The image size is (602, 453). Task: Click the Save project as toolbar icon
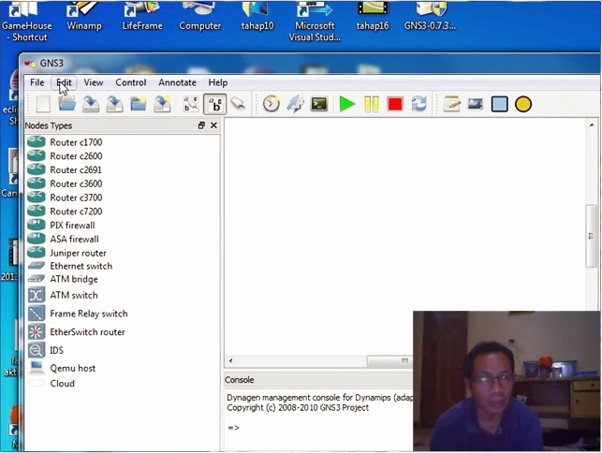[x=114, y=104]
